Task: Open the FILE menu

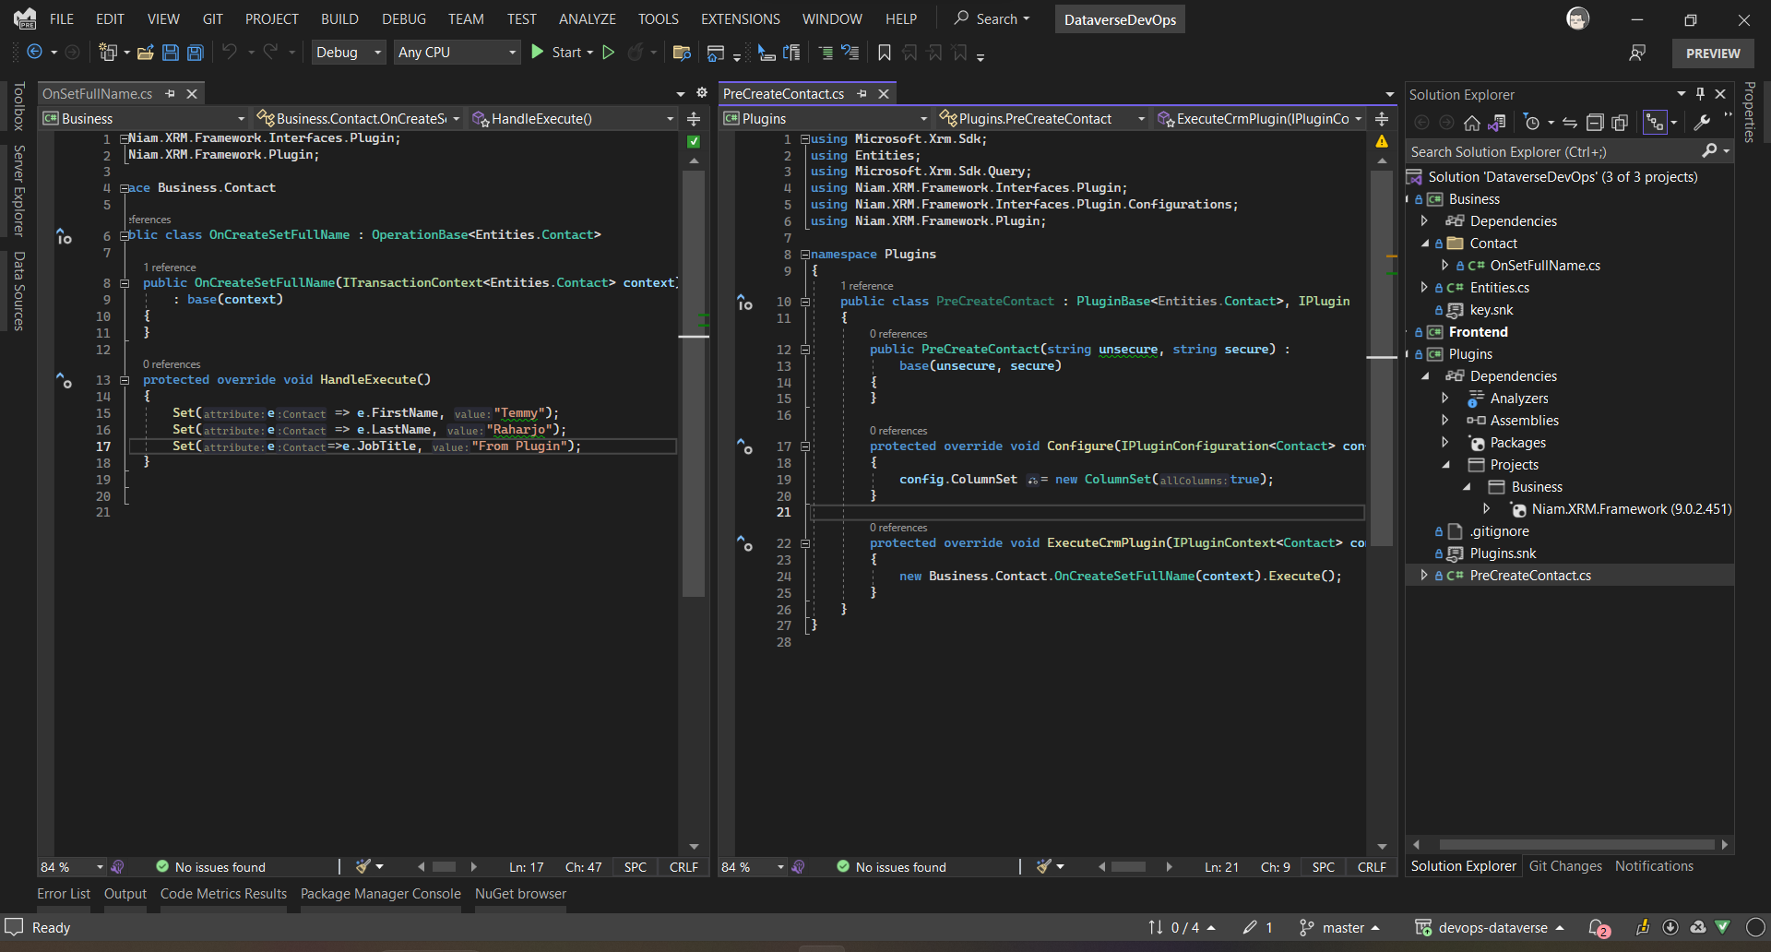Action: click(x=62, y=18)
